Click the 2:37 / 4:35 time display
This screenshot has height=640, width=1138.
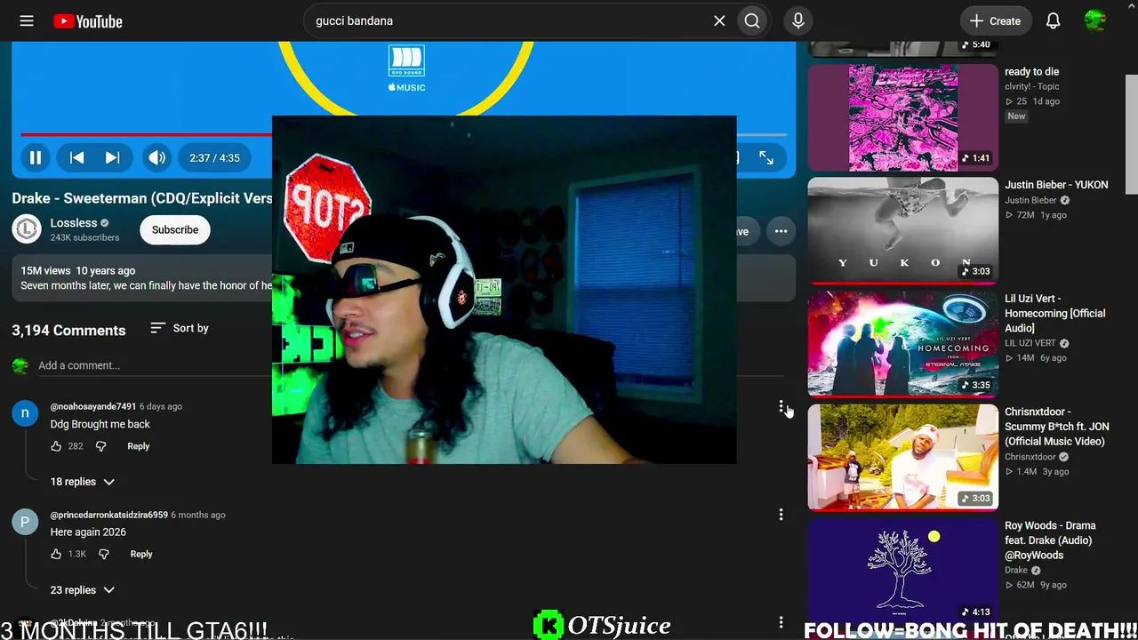214,158
